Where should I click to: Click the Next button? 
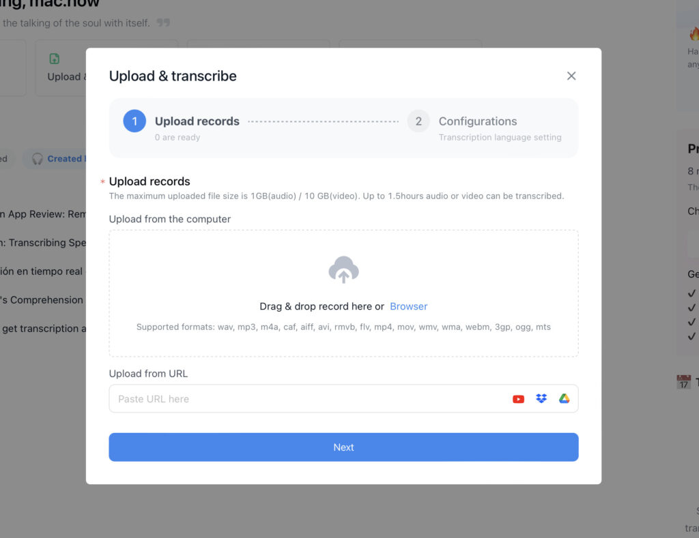343,447
